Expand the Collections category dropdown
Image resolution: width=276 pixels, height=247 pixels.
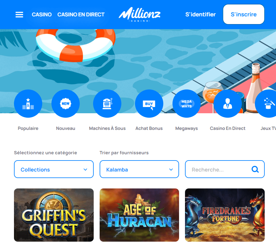tap(54, 169)
